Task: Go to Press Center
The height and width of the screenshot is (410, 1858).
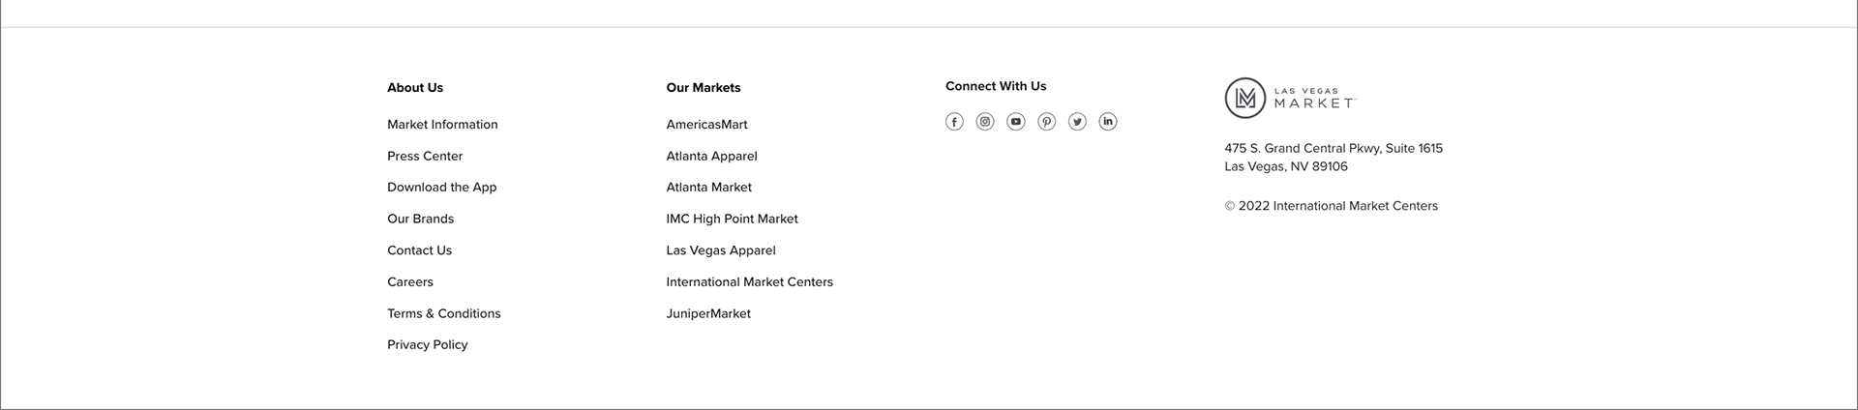Action: click(425, 156)
